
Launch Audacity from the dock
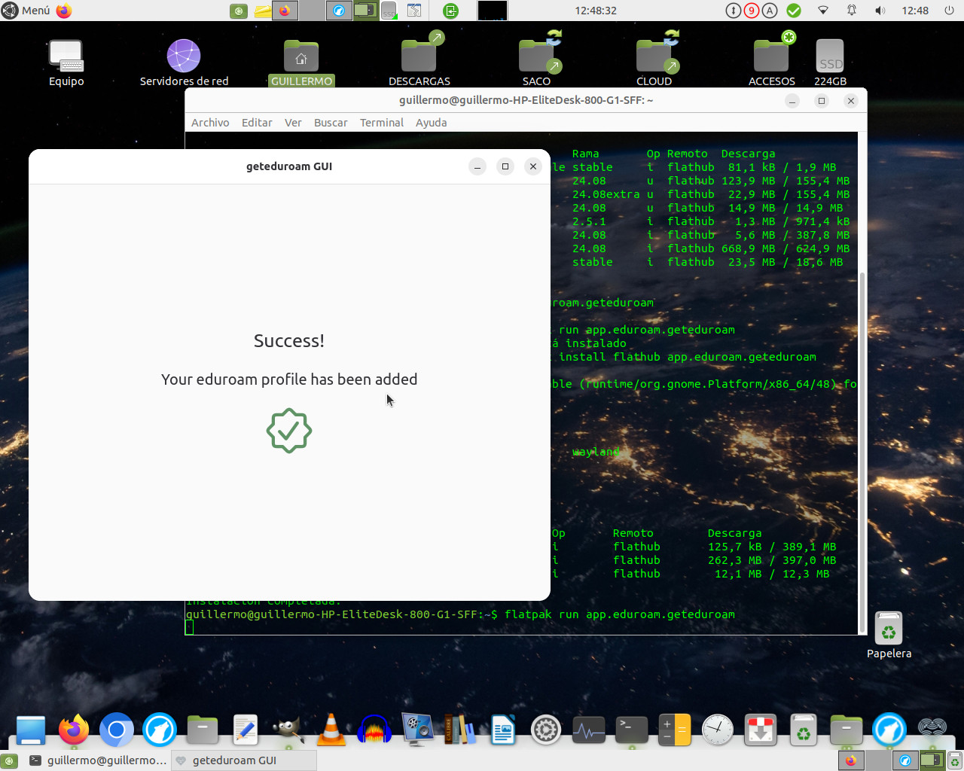pyautogui.click(x=374, y=730)
